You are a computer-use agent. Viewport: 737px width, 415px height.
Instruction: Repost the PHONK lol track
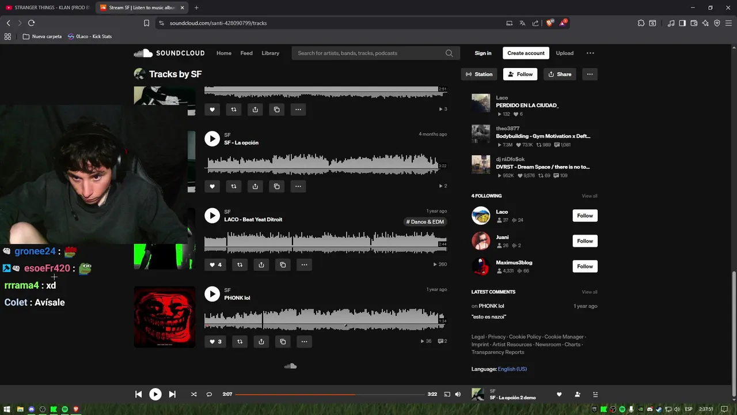point(240,342)
